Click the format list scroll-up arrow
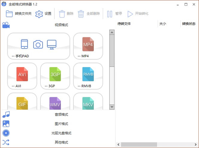 (x=112, y=32)
